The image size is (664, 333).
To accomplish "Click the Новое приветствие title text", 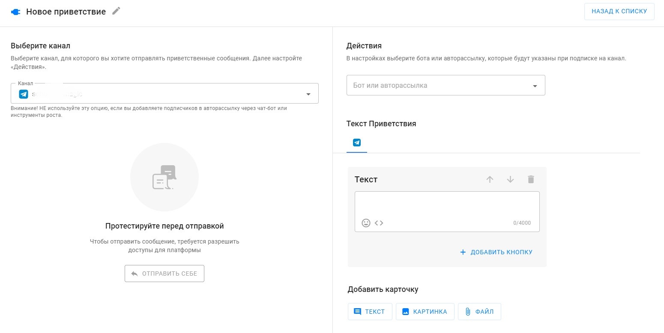I will (66, 12).
